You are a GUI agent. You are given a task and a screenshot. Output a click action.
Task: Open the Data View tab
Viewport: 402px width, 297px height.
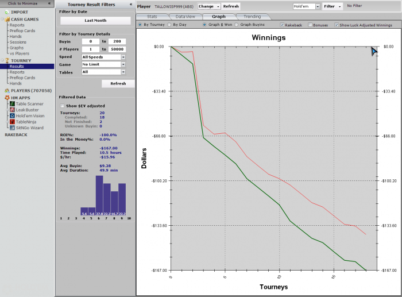pos(184,17)
